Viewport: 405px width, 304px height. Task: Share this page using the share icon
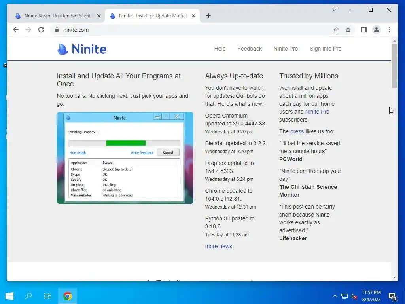pyautogui.click(x=335, y=30)
